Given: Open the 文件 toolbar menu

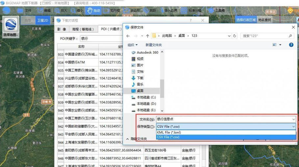Looking at the screenshot, I should (24, 11).
